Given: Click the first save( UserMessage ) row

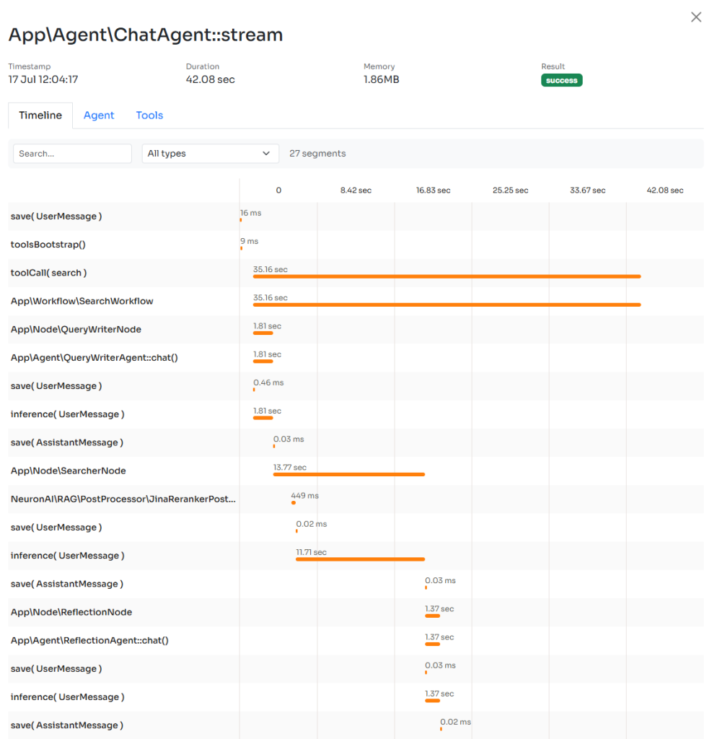Looking at the screenshot, I should 56,216.
